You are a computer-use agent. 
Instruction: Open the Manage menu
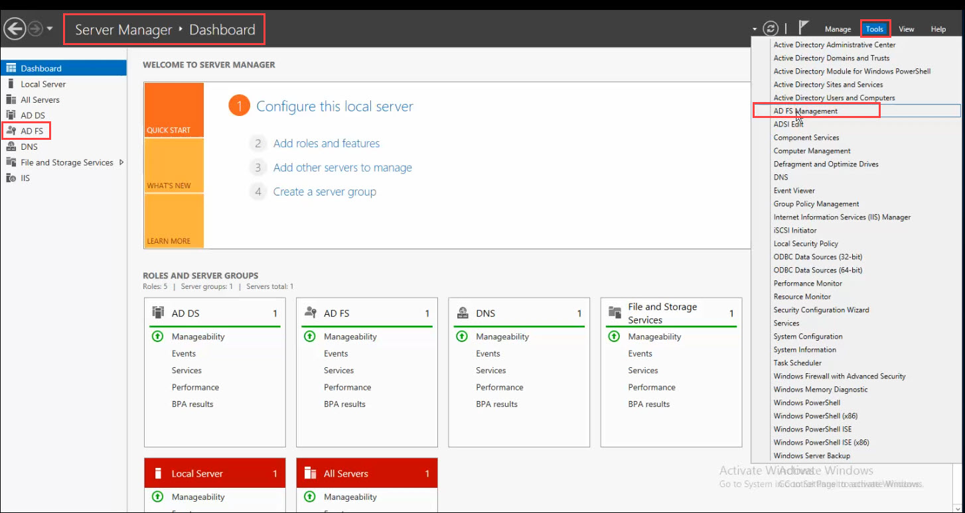[838, 29]
